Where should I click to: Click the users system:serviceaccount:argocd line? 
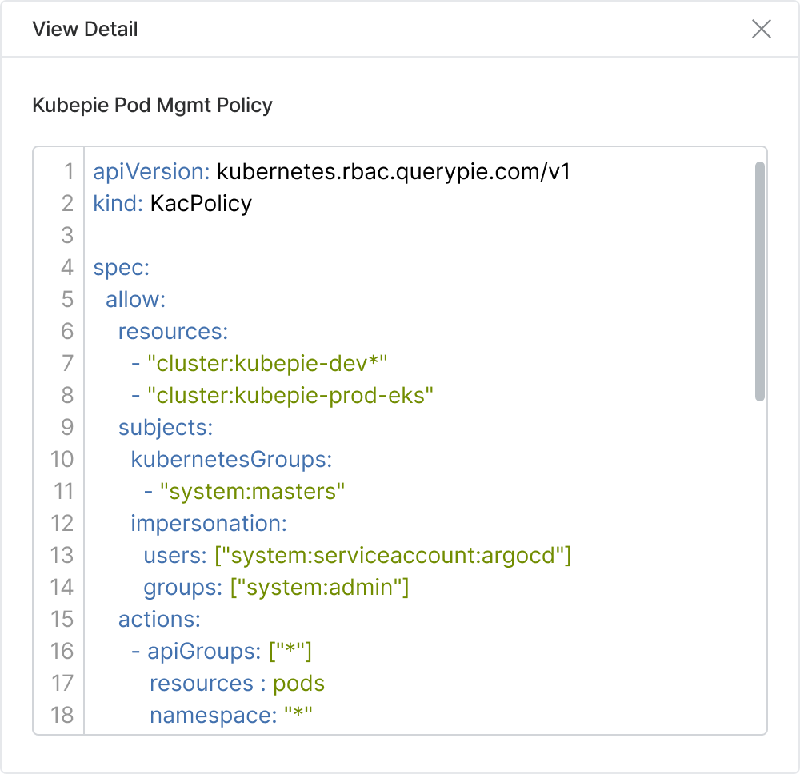[x=358, y=556]
